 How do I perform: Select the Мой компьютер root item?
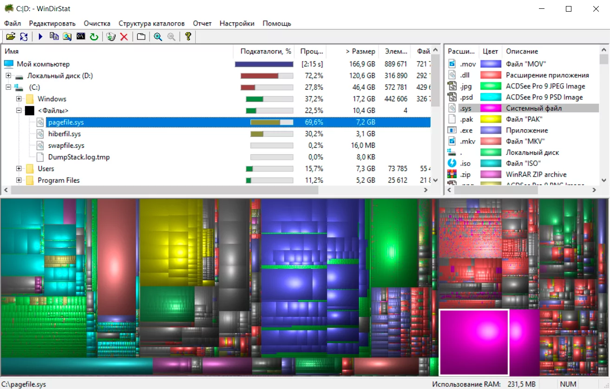[43, 64]
